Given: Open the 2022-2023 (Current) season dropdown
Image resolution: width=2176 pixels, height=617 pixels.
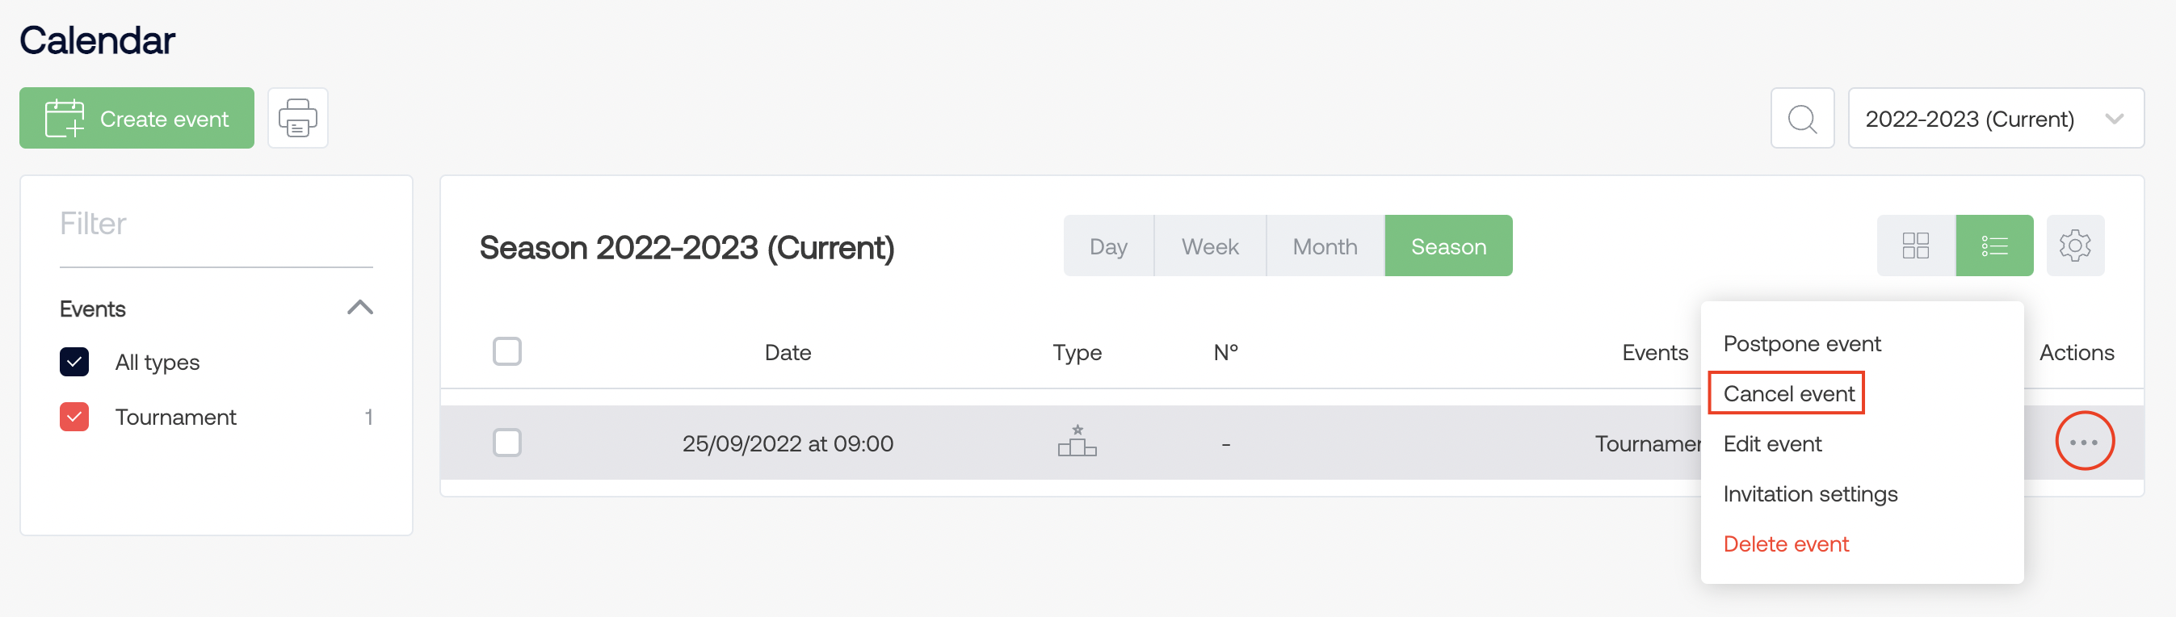Looking at the screenshot, I should [x=1994, y=118].
